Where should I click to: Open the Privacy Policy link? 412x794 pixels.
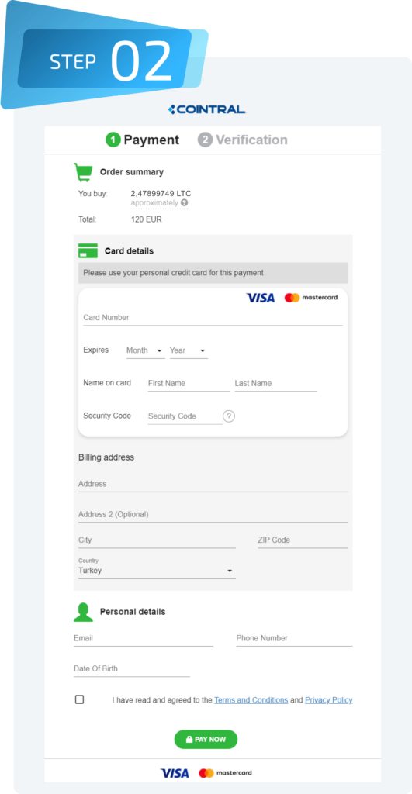point(329,700)
